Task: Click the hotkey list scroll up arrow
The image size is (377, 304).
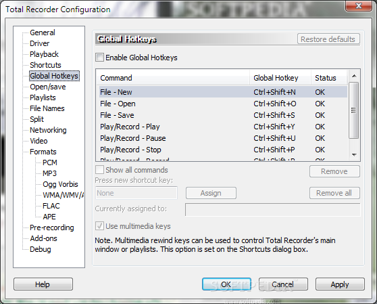Action: click(x=354, y=76)
